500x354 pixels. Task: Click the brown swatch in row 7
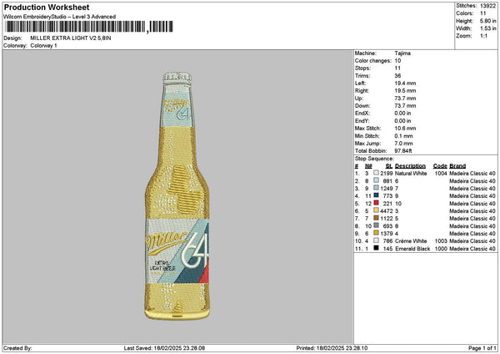(377, 218)
